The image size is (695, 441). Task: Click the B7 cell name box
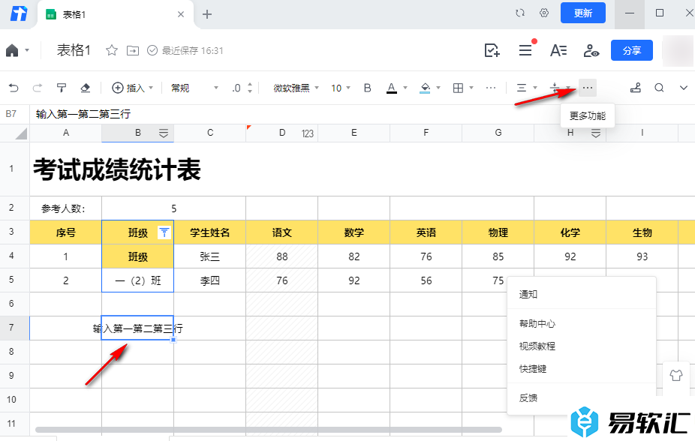(14, 114)
